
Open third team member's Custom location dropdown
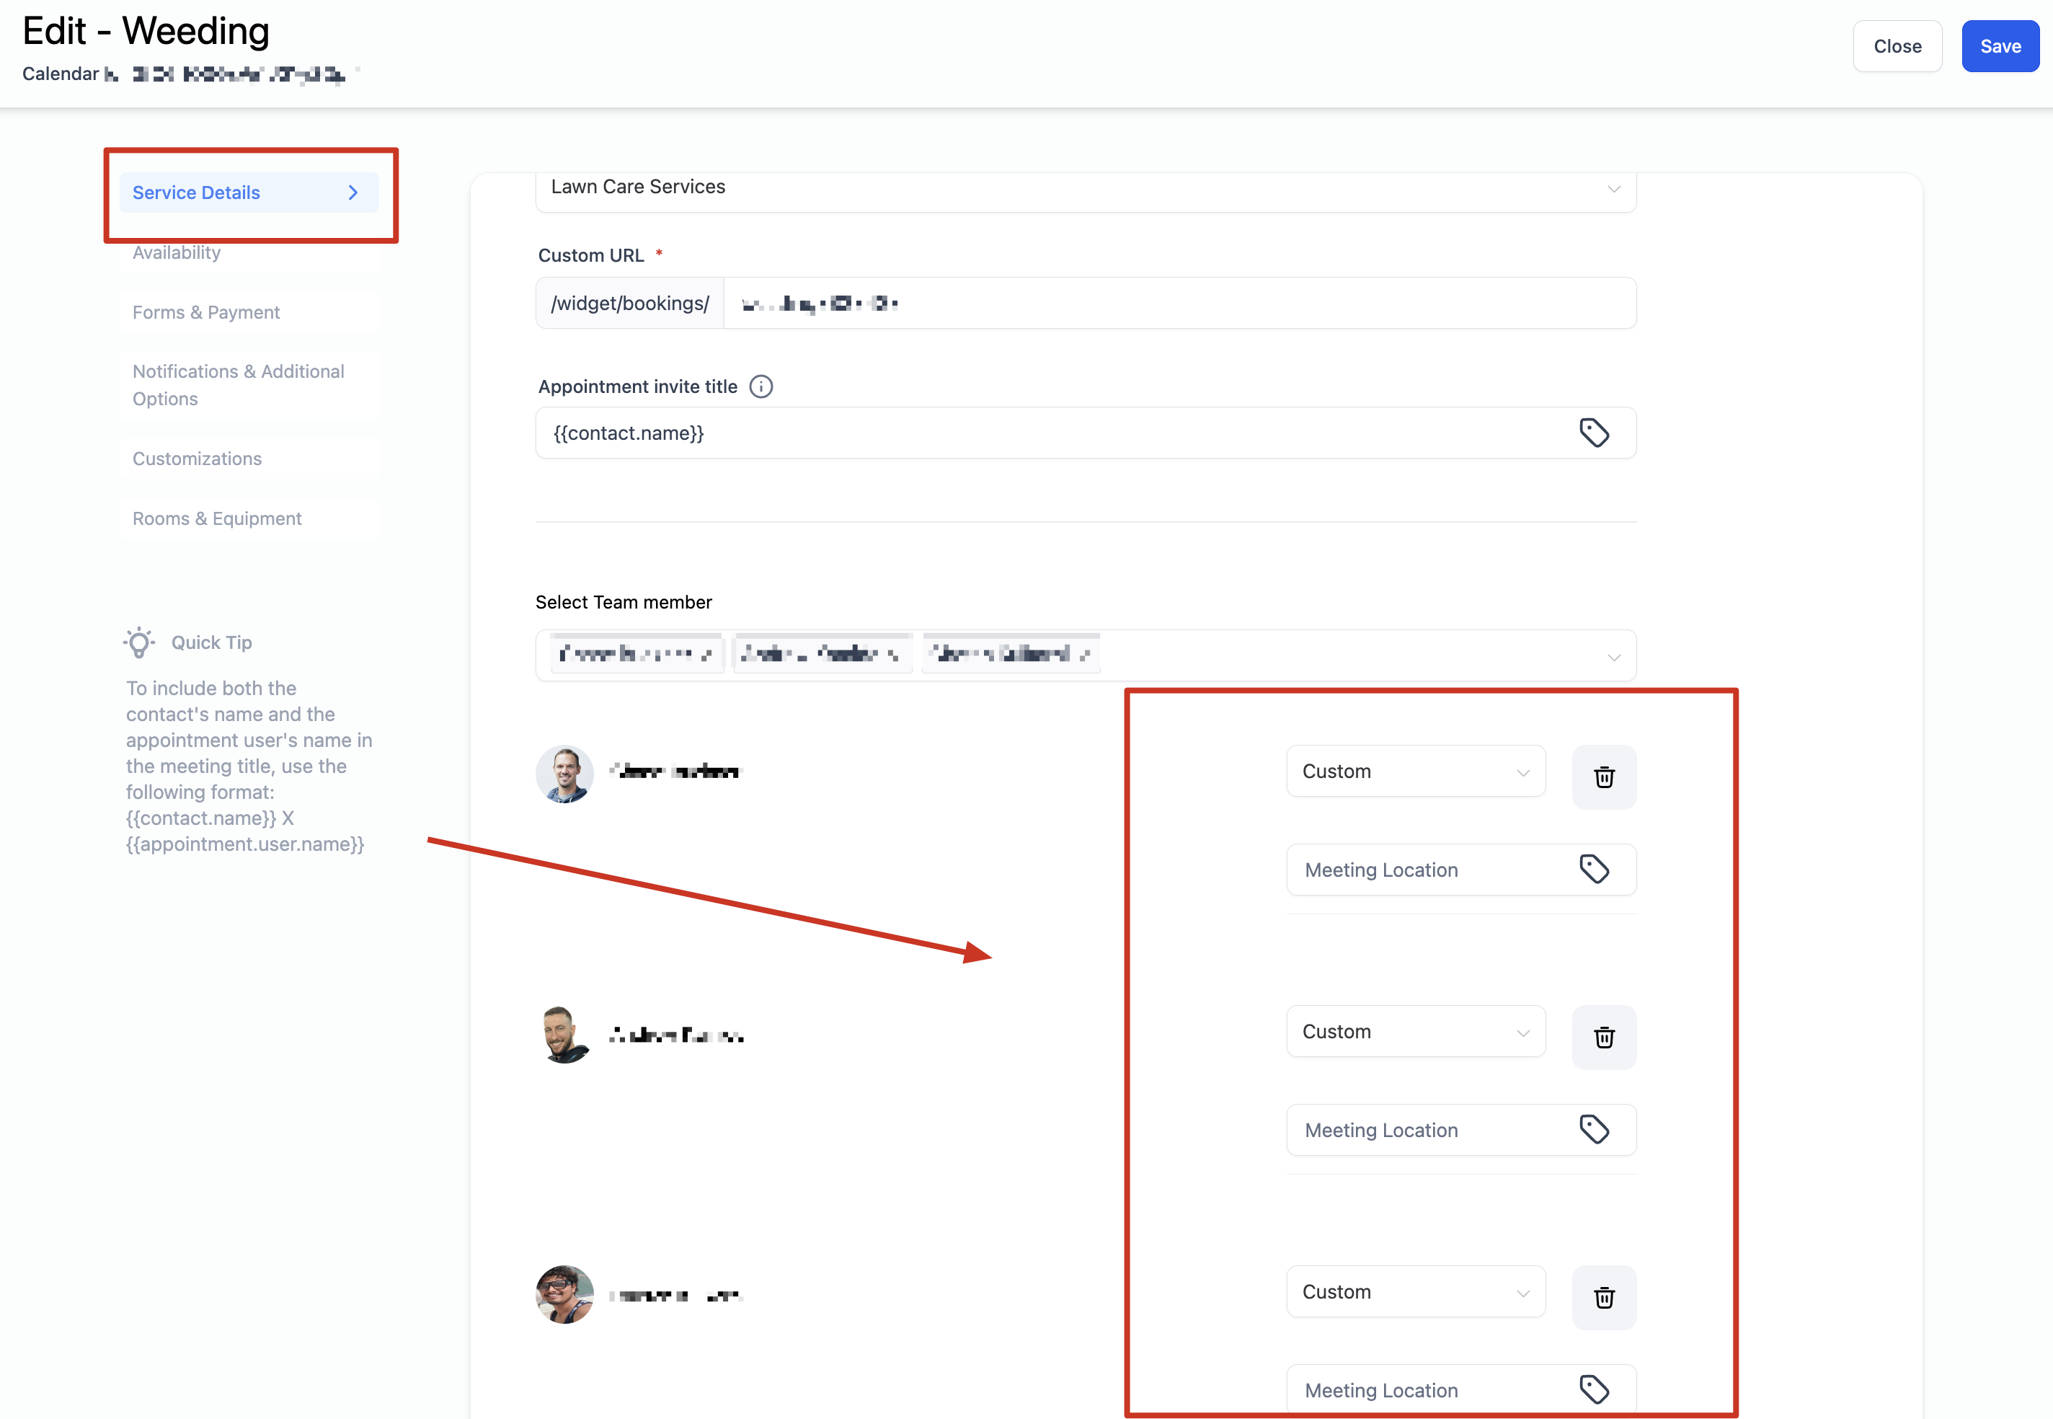click(1415, 1292)
